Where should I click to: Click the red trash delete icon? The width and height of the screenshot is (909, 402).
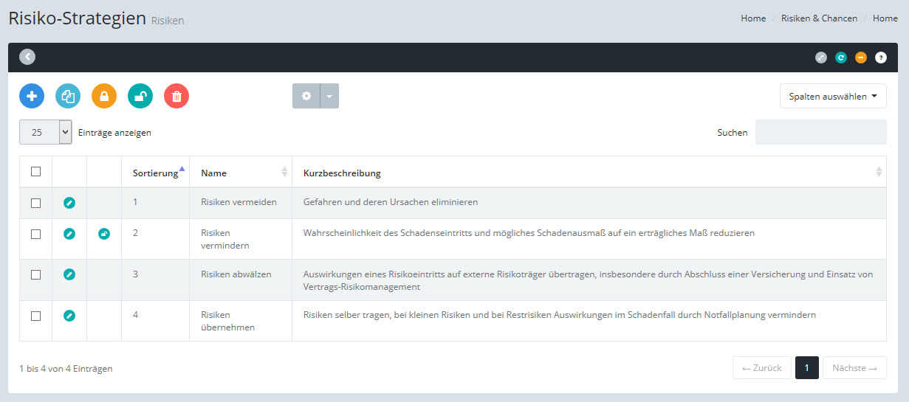click(176, 96)
